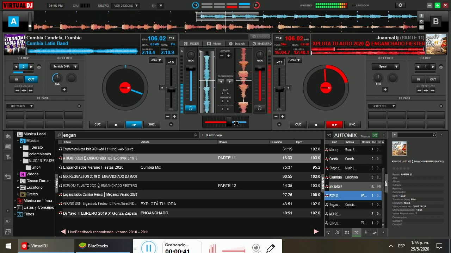Open the VER 2 DECKS layout dropdown

[x=126, y=6]
